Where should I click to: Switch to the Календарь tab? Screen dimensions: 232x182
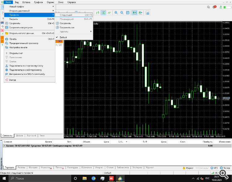72,168
